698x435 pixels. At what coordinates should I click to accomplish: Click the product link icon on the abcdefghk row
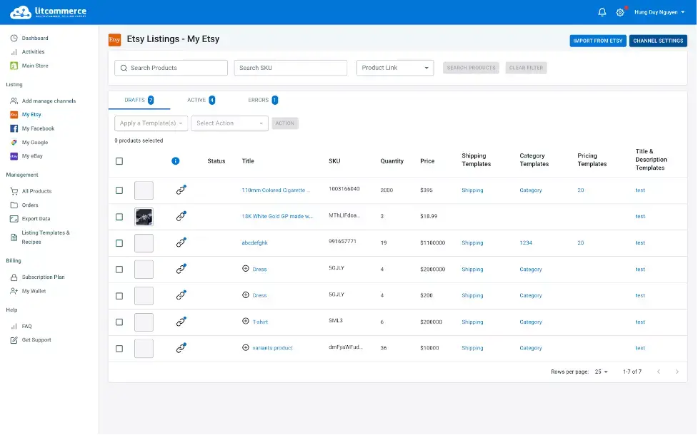tap(181, 242)
